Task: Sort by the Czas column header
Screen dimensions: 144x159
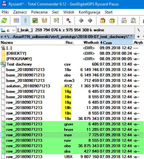Action: coord(116,43)
